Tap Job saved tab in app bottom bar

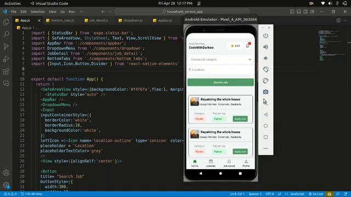pos(229,163)
